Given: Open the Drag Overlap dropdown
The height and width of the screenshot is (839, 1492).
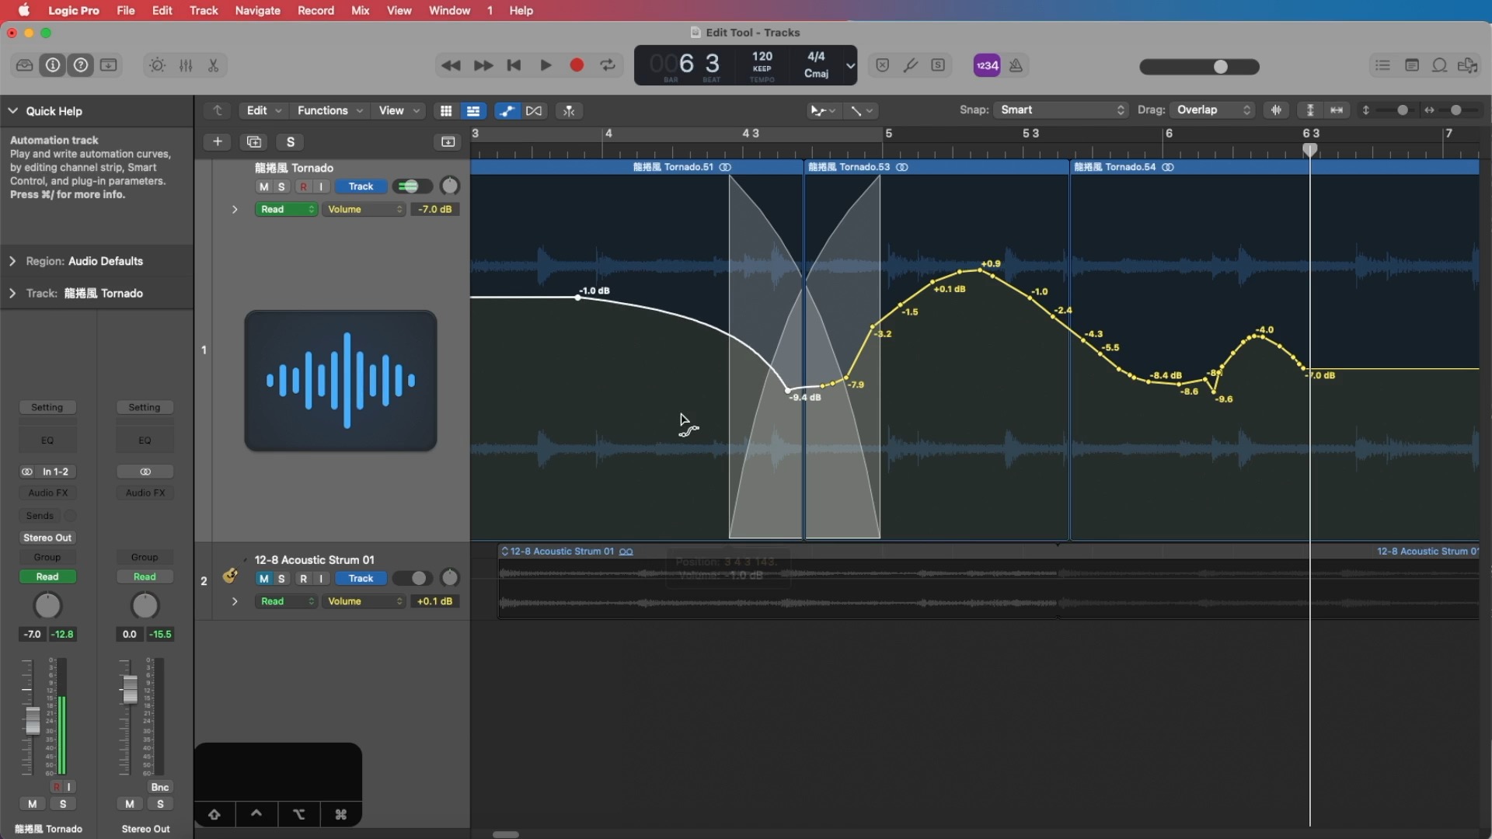Looking at the screenshot, I should pos(1213,110).
